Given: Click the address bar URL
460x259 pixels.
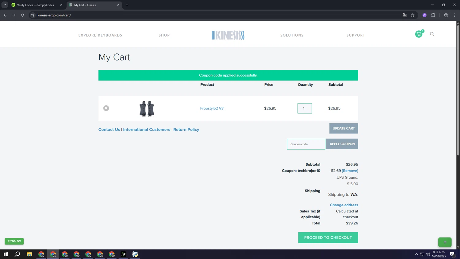Looking at the screenshot, I should click(54, 15).
